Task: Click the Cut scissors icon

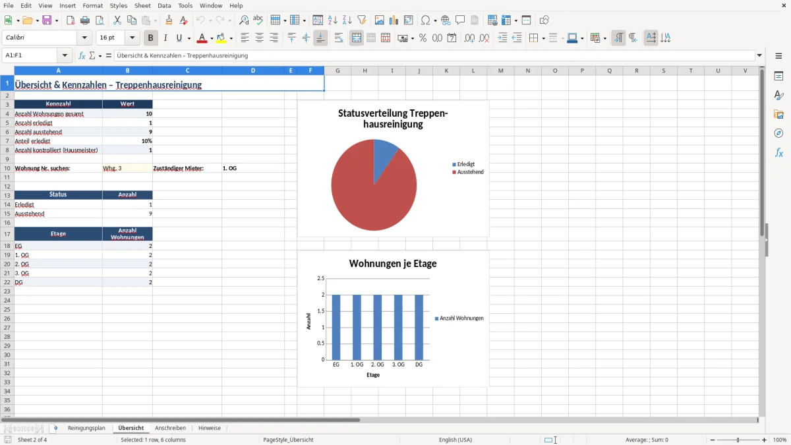Action: pos(117,20)
